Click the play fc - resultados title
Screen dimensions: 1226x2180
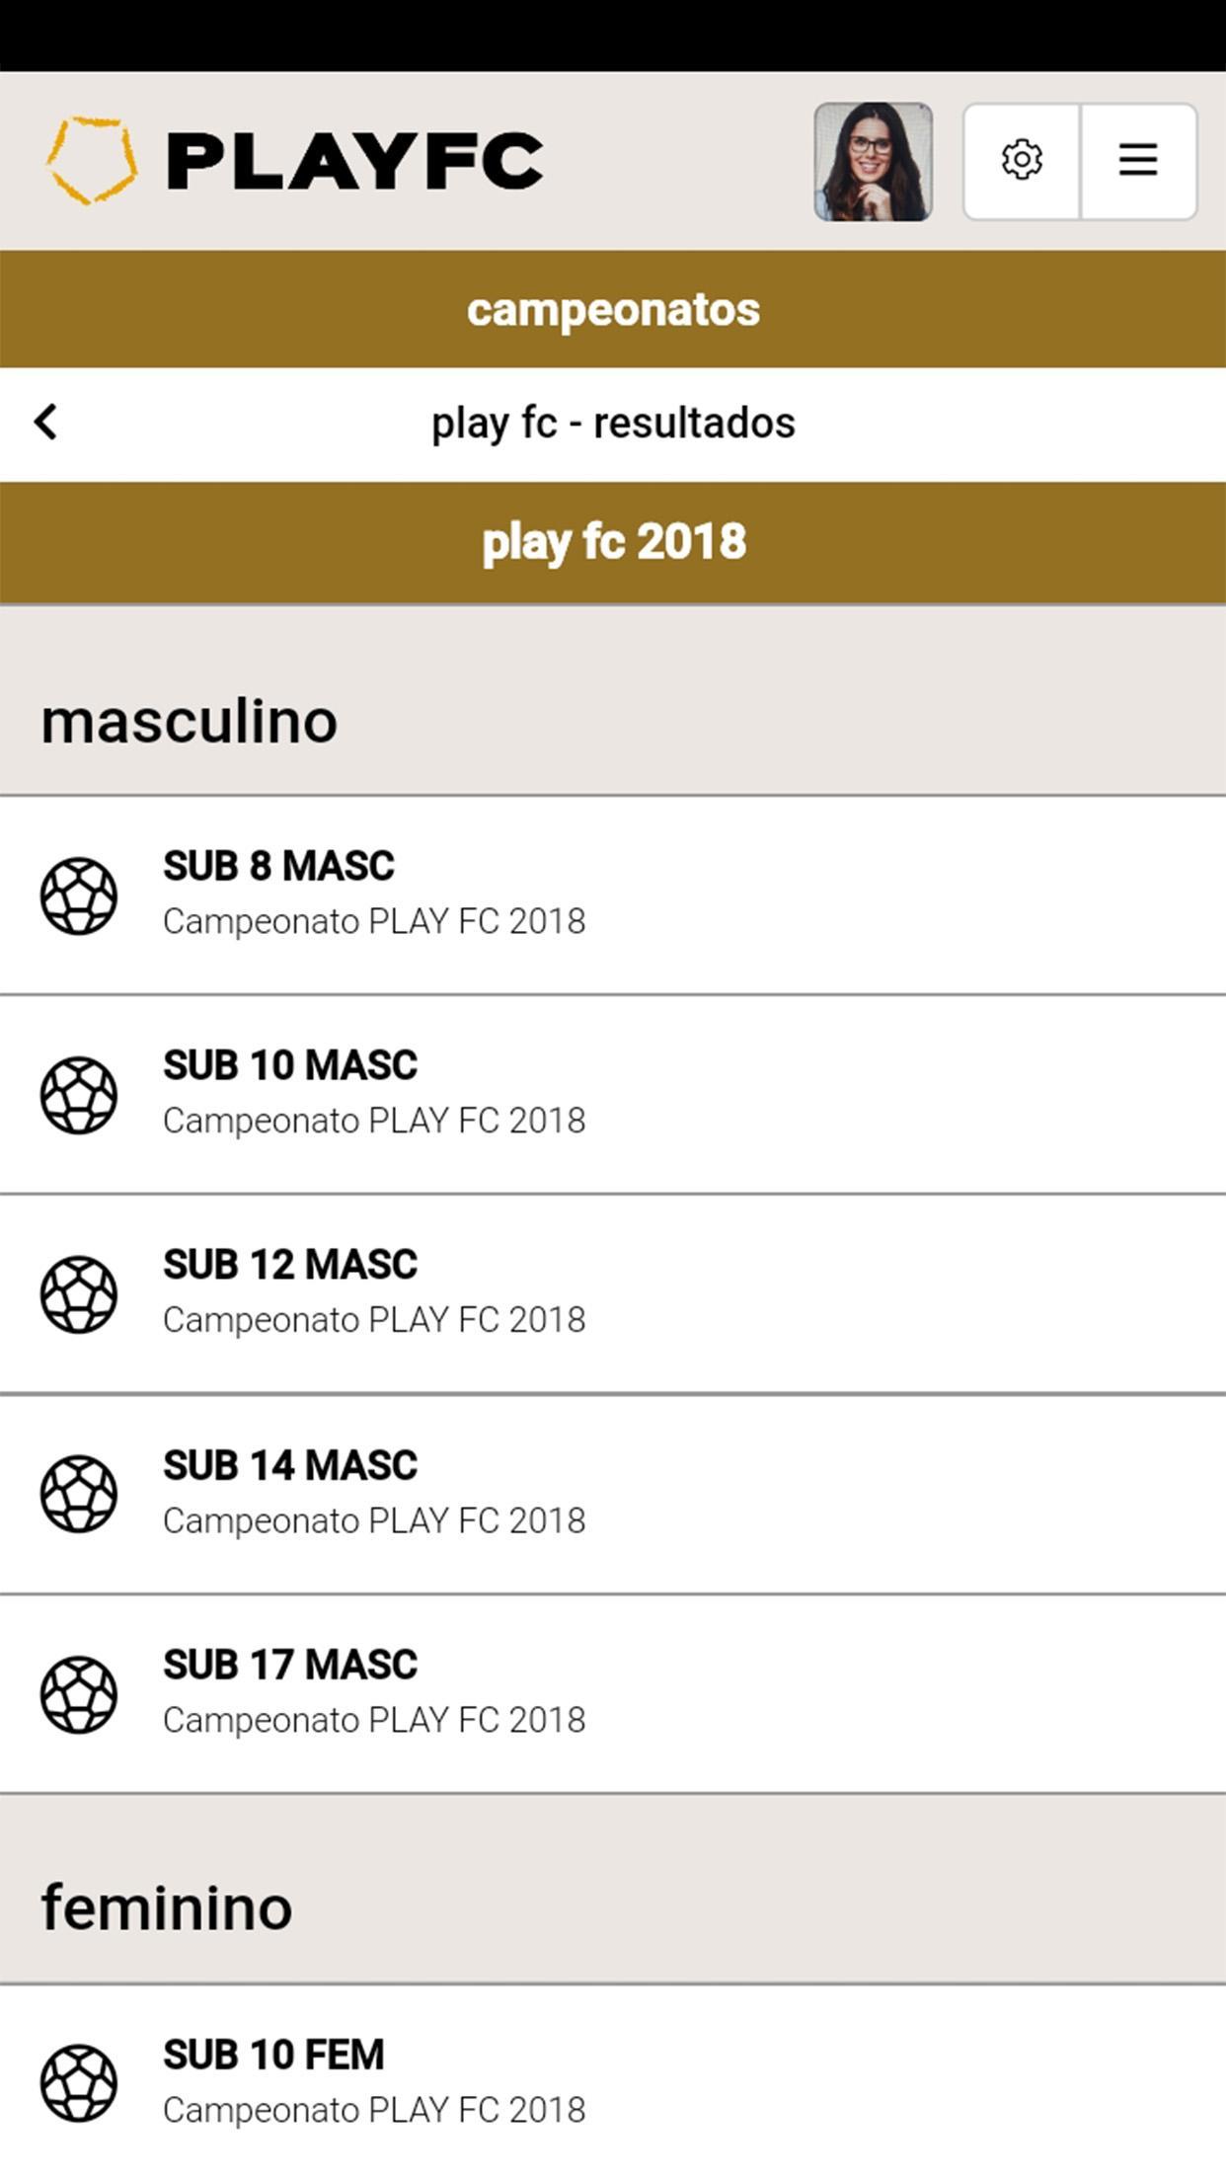[x=613, y=423]
